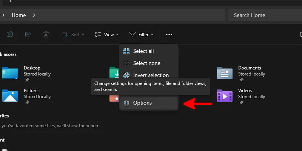The width and height of the screenshot is (302, 151).
Task: Click the pin icon under Documents
Action: coord(242,80)
